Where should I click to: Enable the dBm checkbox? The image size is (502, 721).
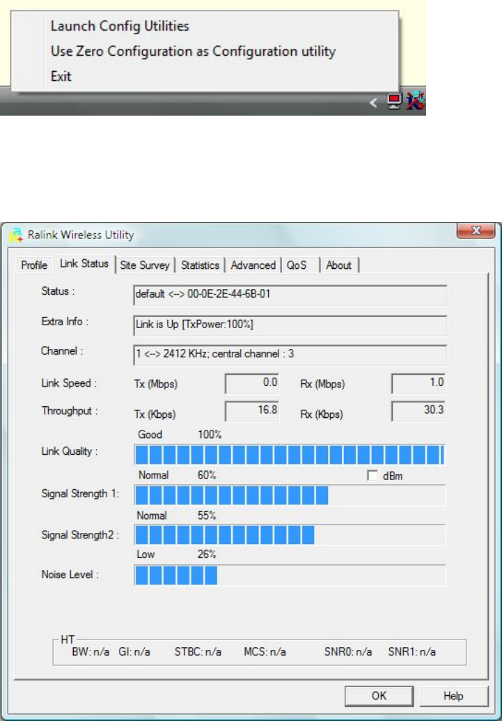[372, 476]
